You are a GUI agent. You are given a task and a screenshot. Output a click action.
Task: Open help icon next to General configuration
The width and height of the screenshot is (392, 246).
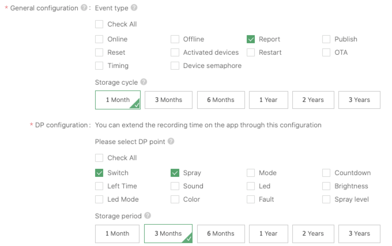pyautogui.click(x=84, y=8)
